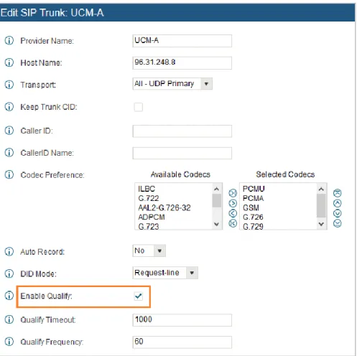Select ADPCM in Available Codecs
This screenshot has width=357, height=356.
click(152, 217)
